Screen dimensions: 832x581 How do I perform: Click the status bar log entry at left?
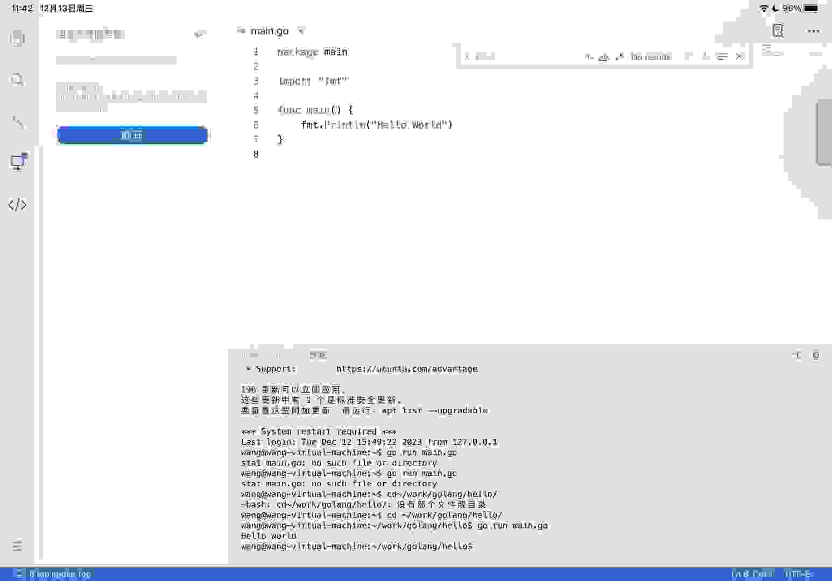[x=60, y=574]
